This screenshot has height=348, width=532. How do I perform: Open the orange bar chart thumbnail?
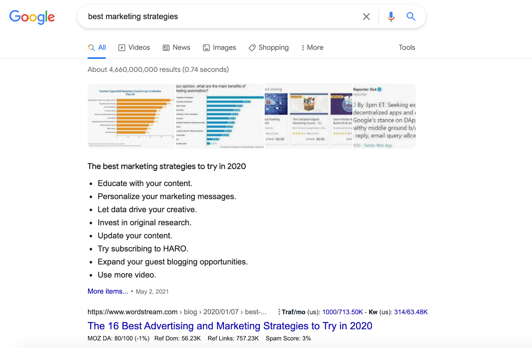point(131,116)
